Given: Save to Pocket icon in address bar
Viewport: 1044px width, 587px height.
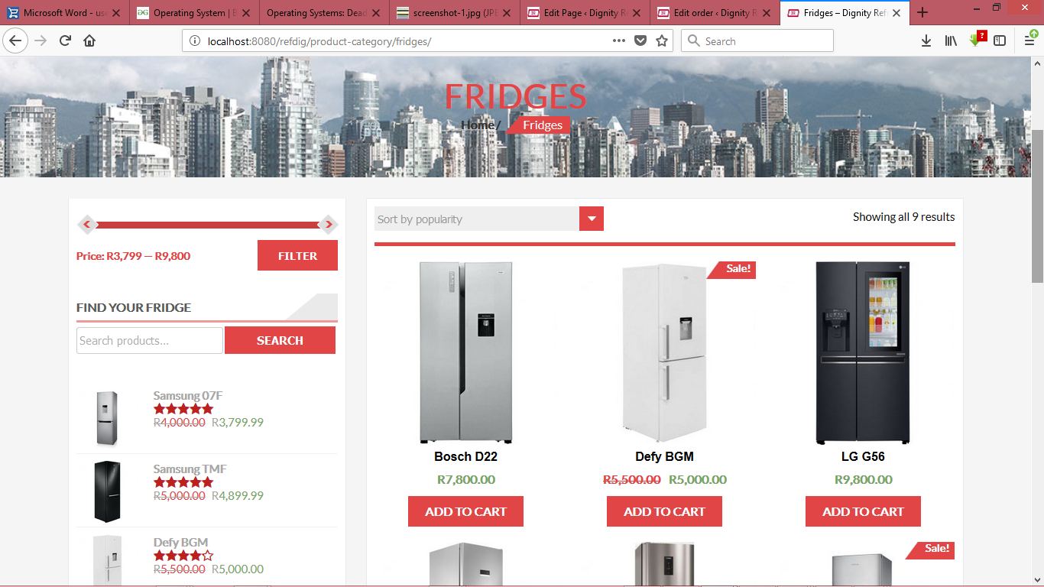Looking at the screenshot, I should pos(640,41).
